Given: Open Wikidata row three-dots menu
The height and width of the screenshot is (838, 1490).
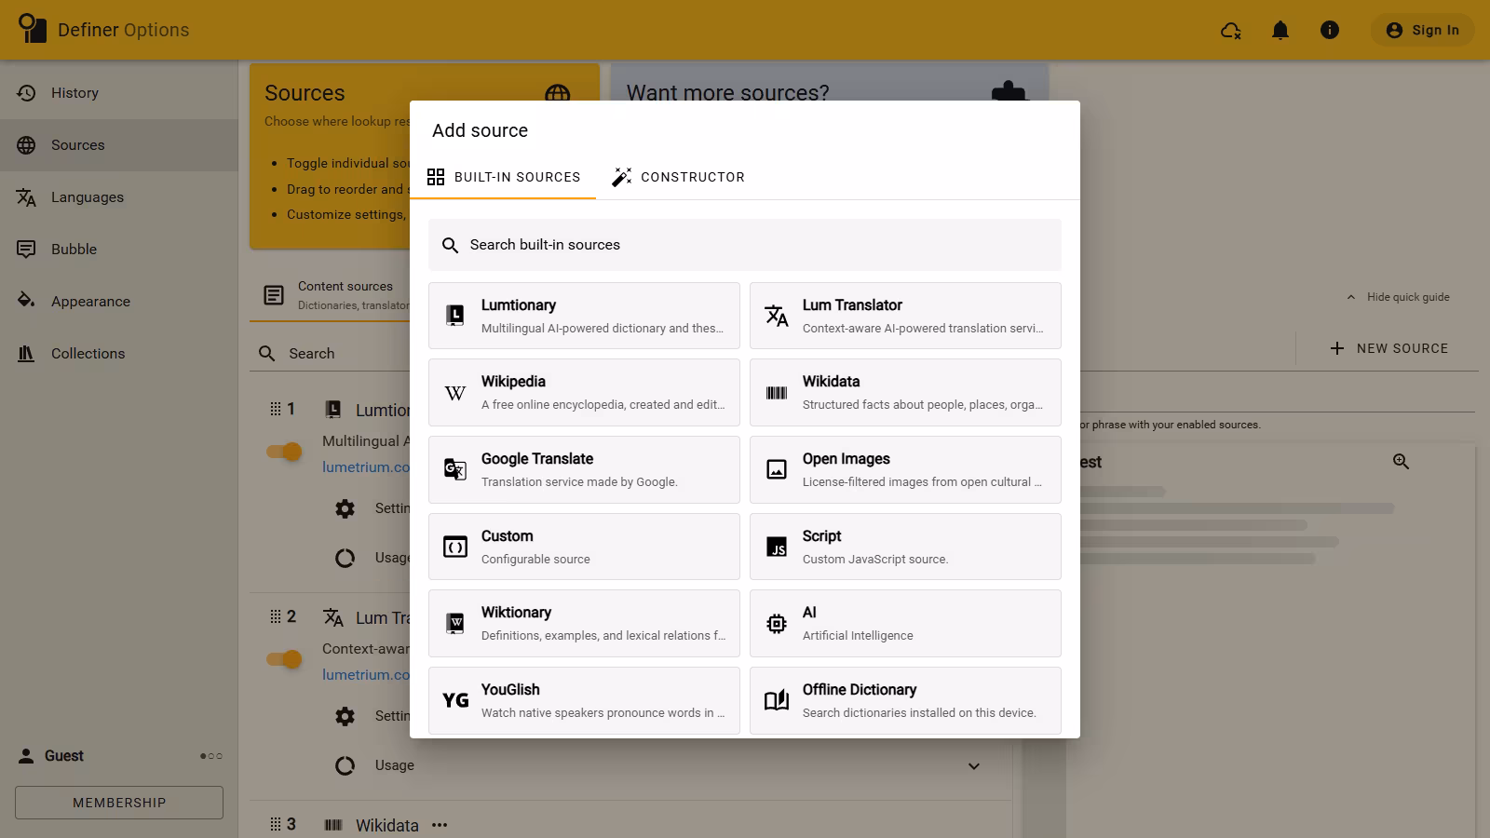Looking at the screenshot, I should coord(440,825).
